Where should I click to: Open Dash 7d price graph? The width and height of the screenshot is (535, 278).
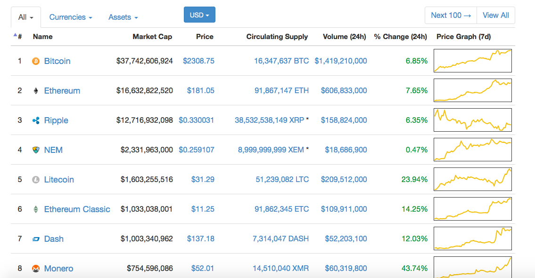click(473, 238)
